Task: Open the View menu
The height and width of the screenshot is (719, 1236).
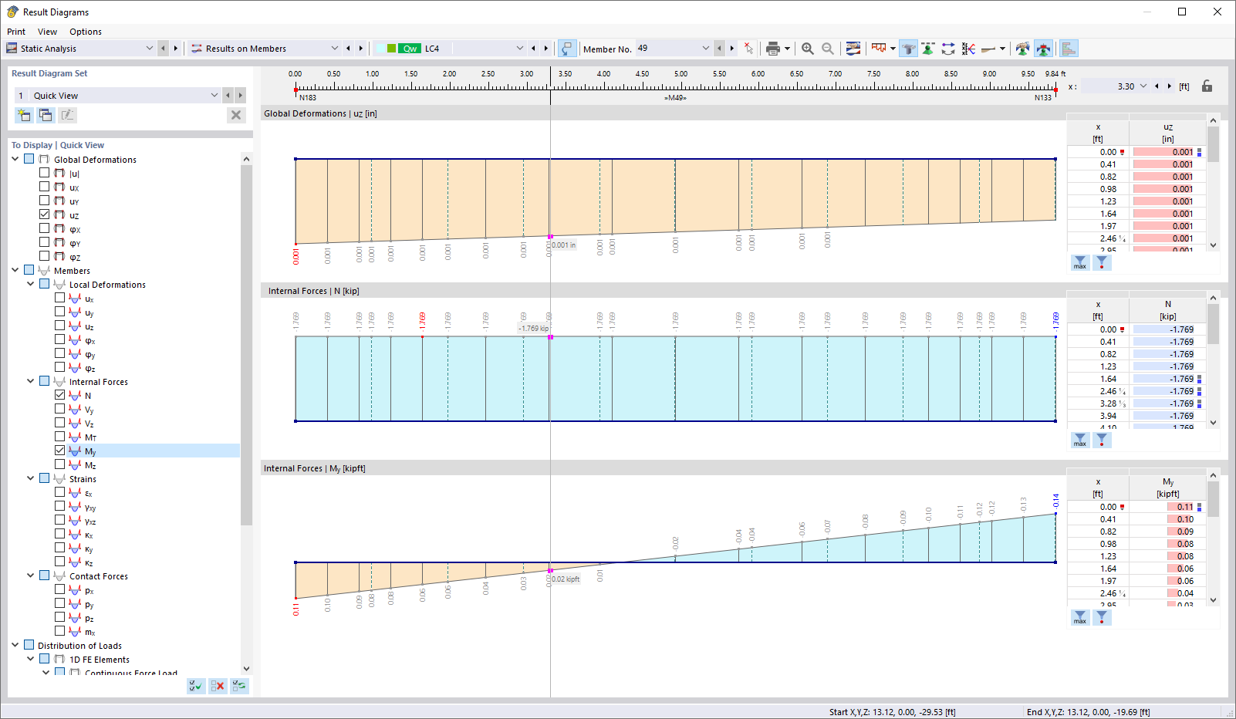Action: [x=47, y=32]
